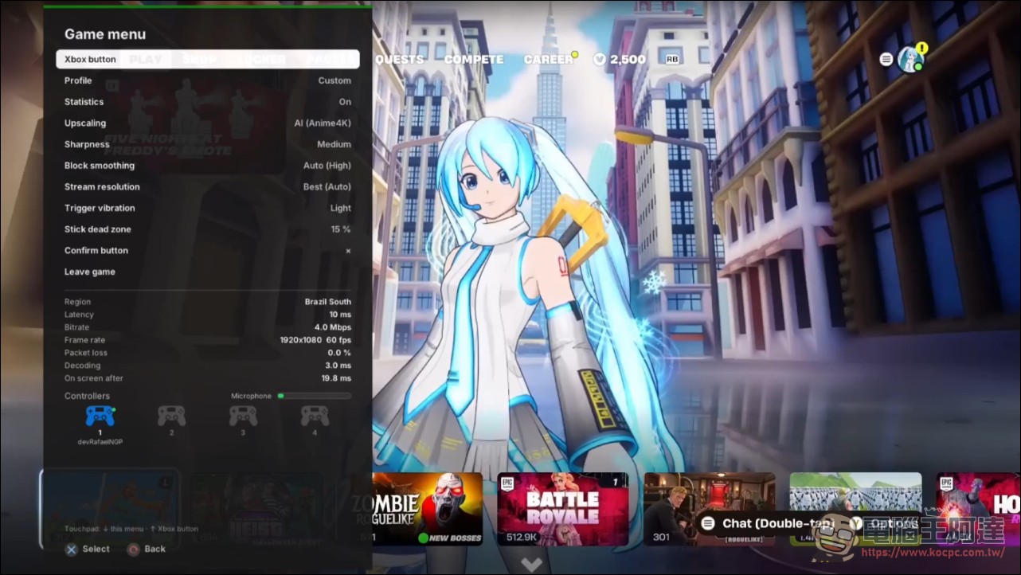Viewport: 1021px width, 575px height.
Task: Open the QUESTS tab
Action: [x=400, y=60]
